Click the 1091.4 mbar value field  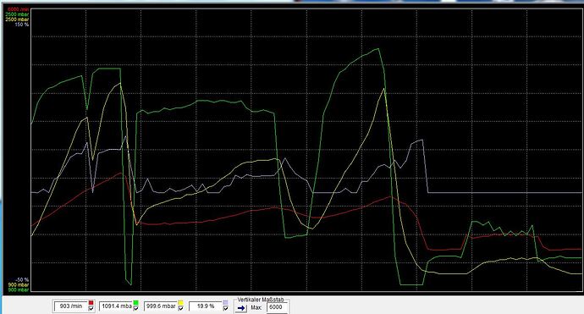coord(116,306)
